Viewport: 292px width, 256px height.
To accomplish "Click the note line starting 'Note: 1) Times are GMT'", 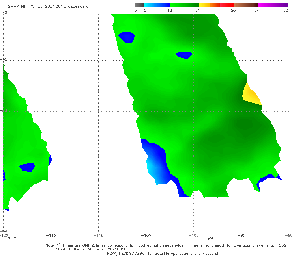I will (166, 245).
